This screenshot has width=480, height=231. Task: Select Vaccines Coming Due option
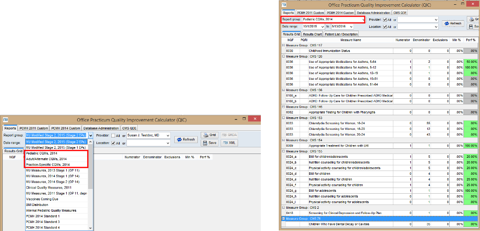tap(57, 199)
